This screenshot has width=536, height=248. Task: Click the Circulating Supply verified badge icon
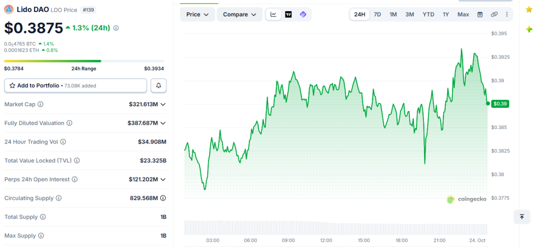pyautogui.click(x=164, y=198)
